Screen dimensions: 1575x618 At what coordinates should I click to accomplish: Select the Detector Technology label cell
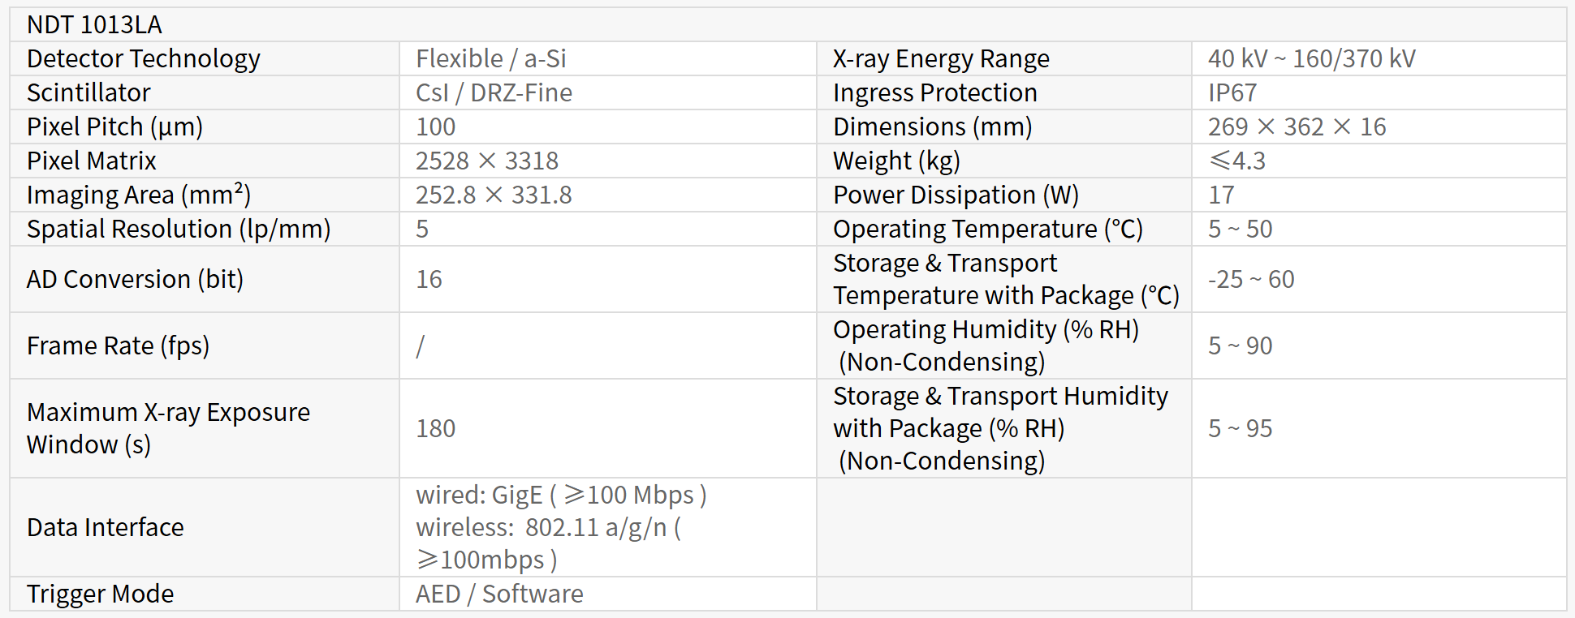click(x=144, y=59)
